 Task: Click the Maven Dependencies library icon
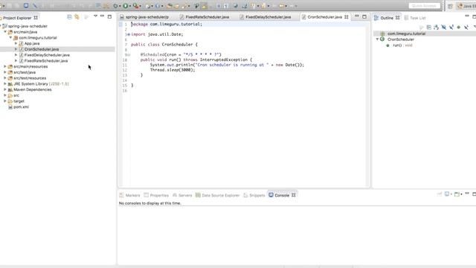point(10,89)
